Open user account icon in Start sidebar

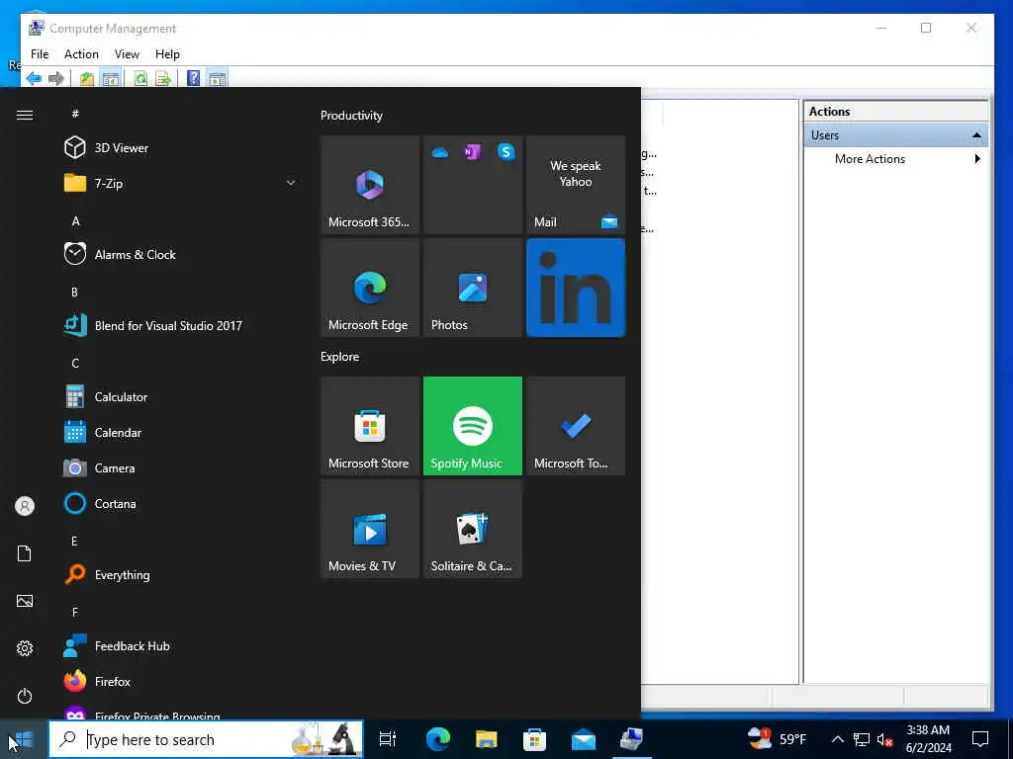25,506
